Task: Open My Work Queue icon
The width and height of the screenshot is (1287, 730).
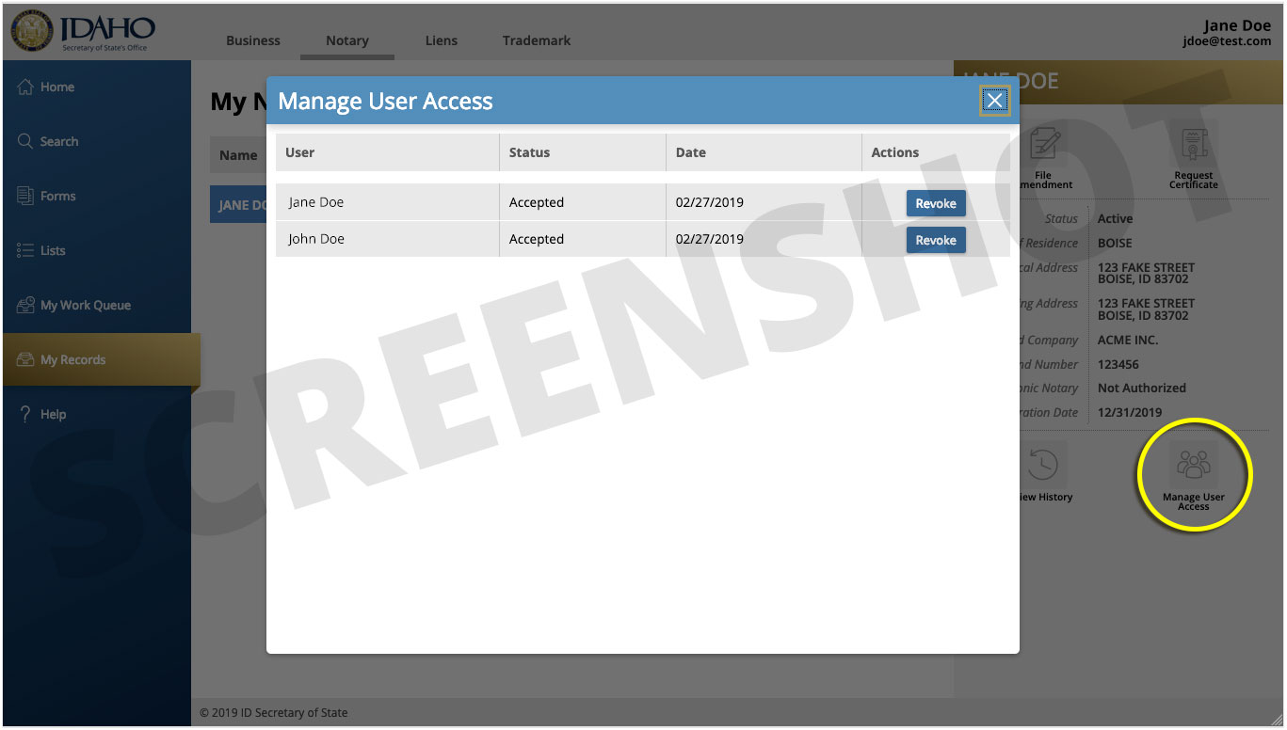Action: (25, 305)
